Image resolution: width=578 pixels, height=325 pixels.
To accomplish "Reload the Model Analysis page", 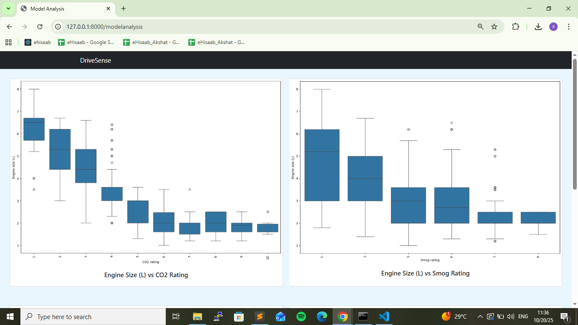I will [x=40, y=27].
